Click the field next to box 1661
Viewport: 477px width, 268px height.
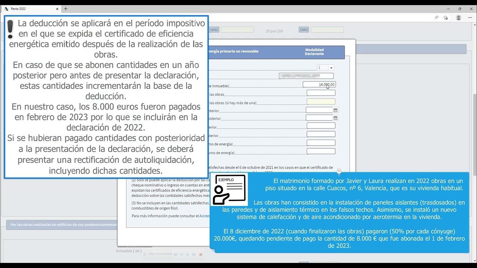pyautogui.click(x=237, y=30)
